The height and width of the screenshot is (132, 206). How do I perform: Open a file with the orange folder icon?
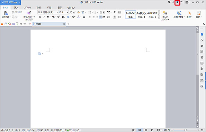tap(2, 24)
